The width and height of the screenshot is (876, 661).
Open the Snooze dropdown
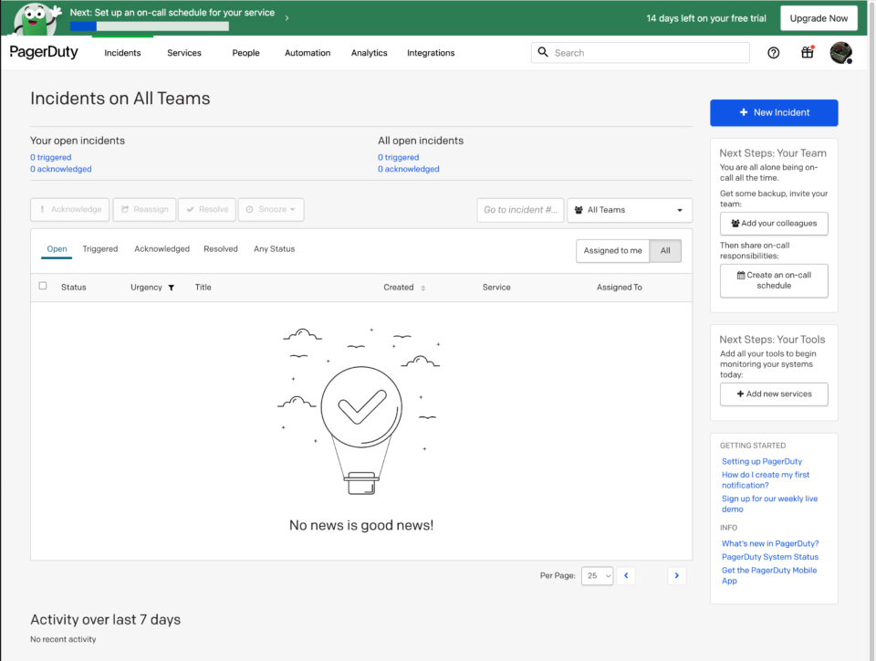[271, 209]
